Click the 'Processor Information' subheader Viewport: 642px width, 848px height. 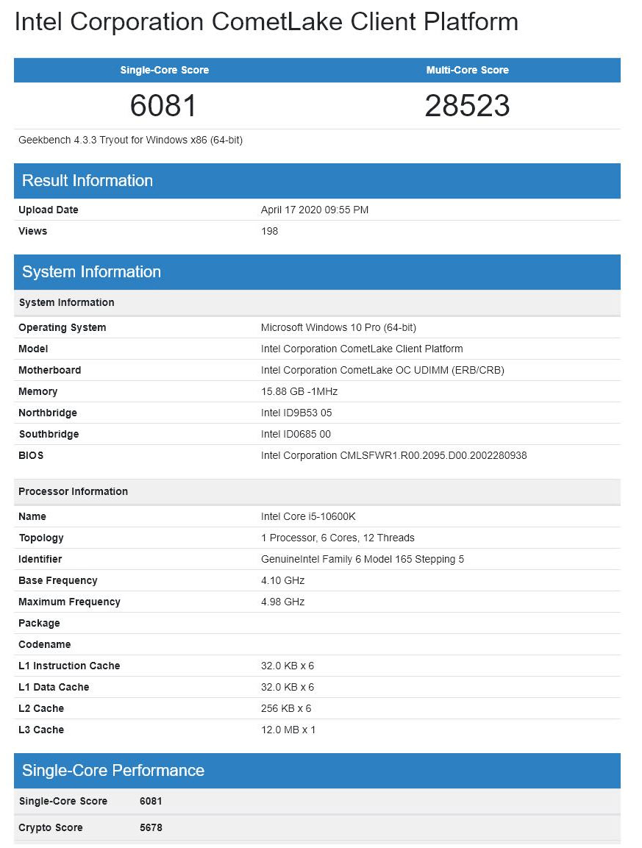click(317, 492)
